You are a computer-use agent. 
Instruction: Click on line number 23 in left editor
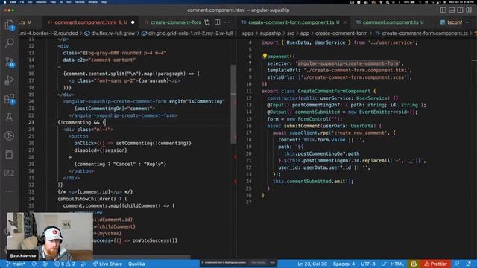(31, 122)
